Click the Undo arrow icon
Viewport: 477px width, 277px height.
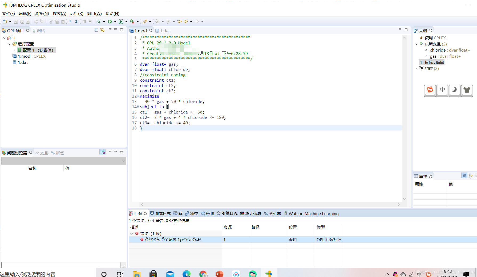tap(36, 22)
